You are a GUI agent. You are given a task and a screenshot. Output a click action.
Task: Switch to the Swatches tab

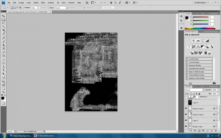click(197, 14)
